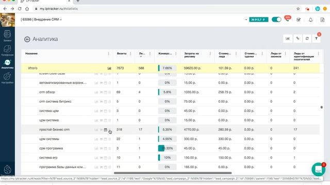Image resolution: width=330 pixels, height=185 pixels.
Task: Open the Лиды от звонков column options menu
Action: pyautogui.click(x=285, y=53)
